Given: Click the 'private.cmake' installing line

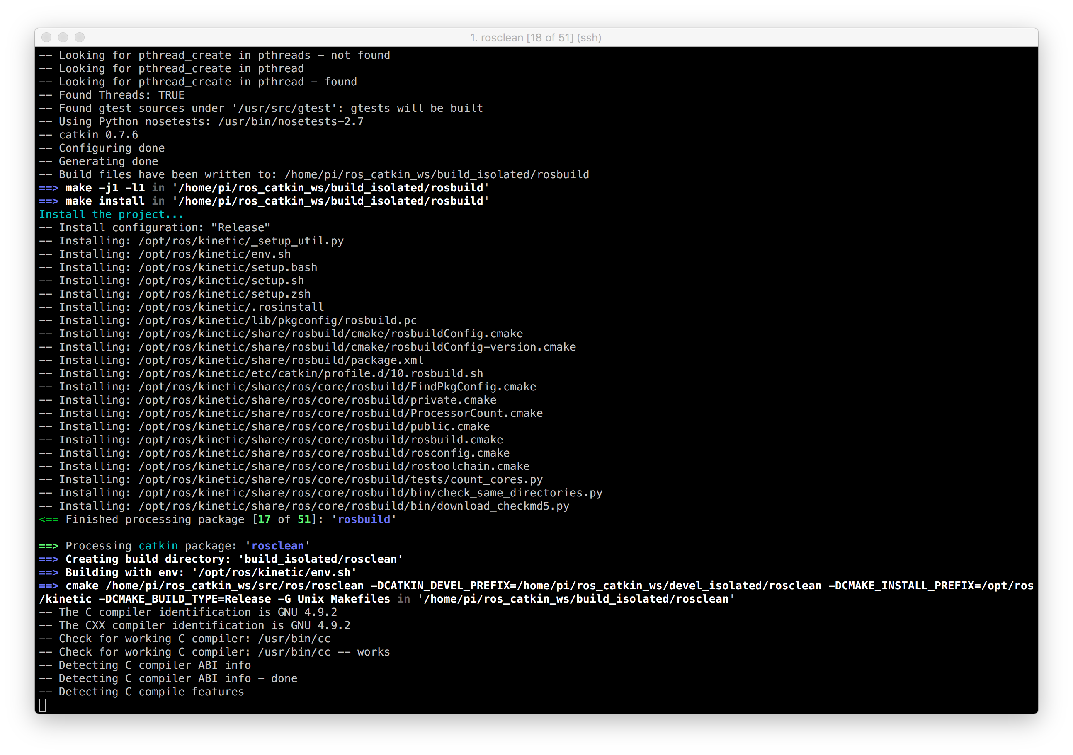Looking at the screenshot, I should [267, 400].
